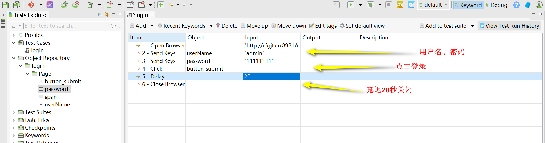The image size is (545, 143).
Task: Select userName object in tree
Action: (55, 105)
